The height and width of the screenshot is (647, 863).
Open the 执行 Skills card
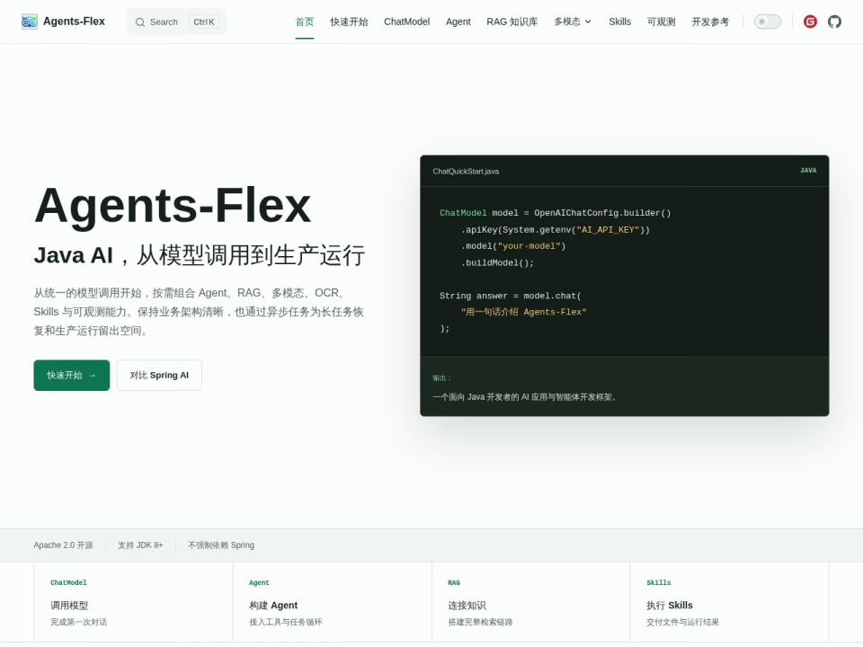(729, 602)
